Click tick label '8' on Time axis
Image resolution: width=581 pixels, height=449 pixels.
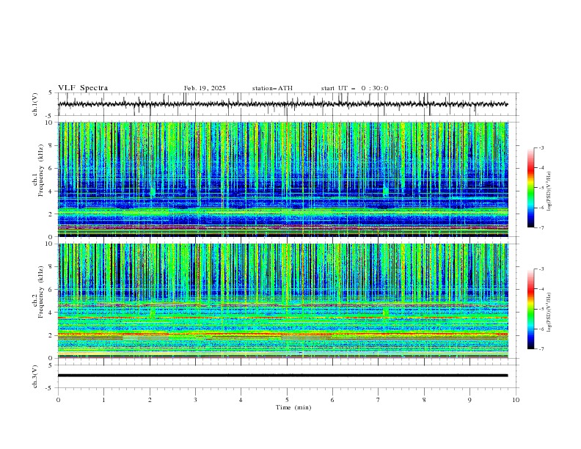point(424,400)
